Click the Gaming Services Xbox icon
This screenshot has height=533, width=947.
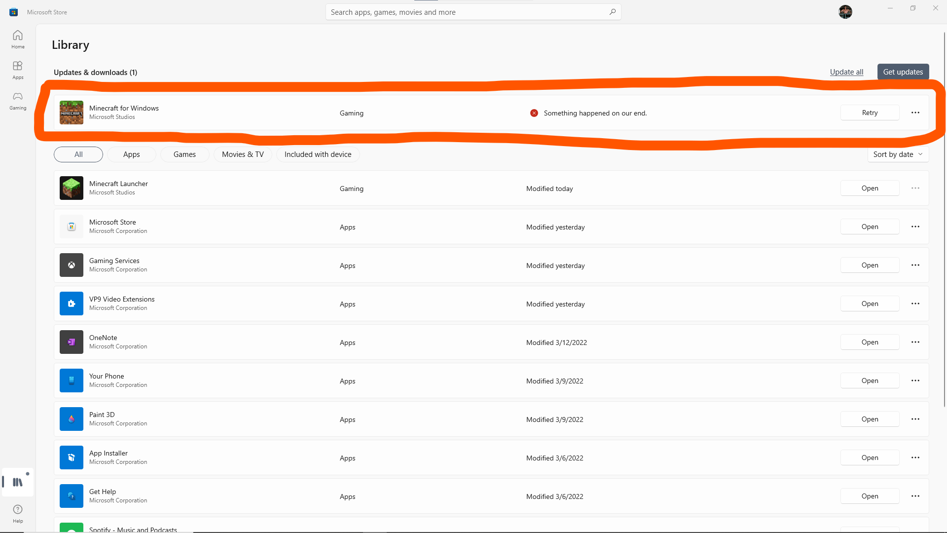pos(72,265)
